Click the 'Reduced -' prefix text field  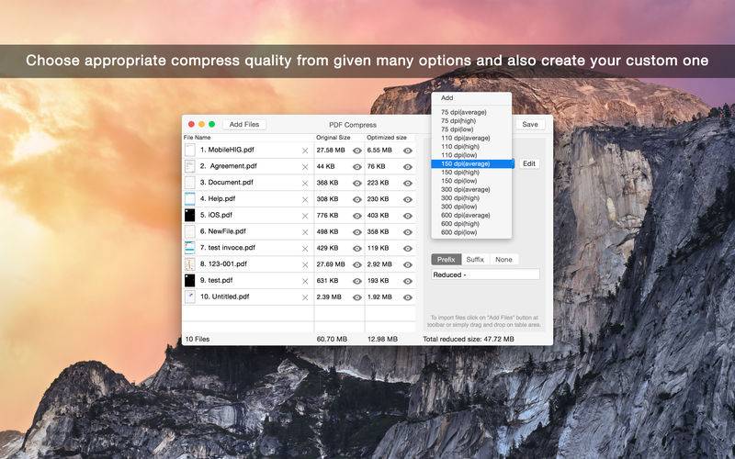click(485, 274)
